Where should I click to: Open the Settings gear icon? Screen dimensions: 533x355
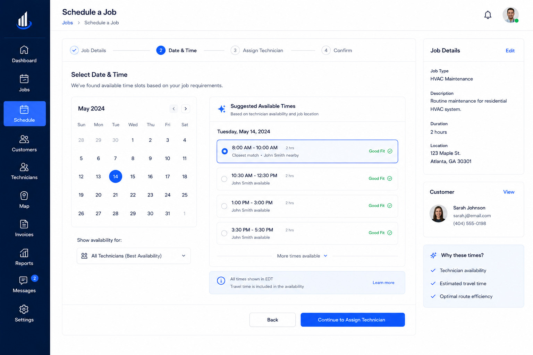pyautogui.click(x=24, y=309)
